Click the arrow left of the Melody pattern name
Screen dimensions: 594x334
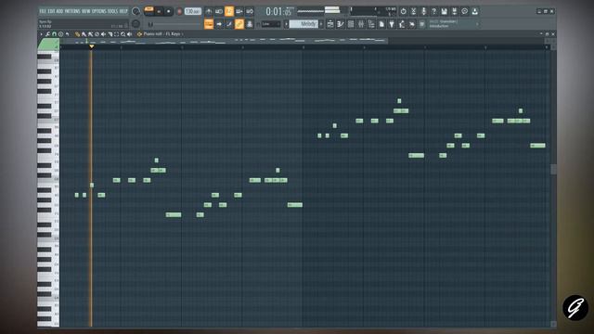pyautogui.click(x=286, y=24)
